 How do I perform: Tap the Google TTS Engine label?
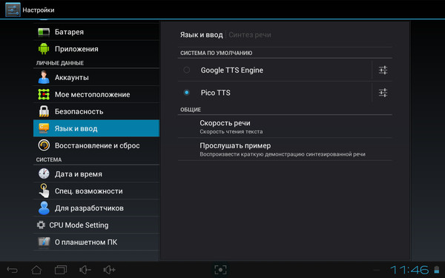[232, 70]
